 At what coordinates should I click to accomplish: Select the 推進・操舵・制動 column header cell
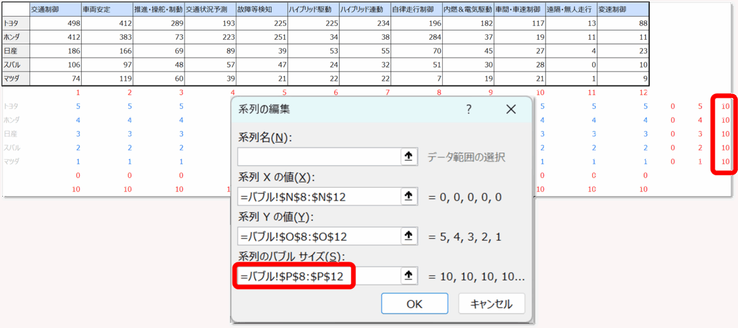[x=159, y=9]
